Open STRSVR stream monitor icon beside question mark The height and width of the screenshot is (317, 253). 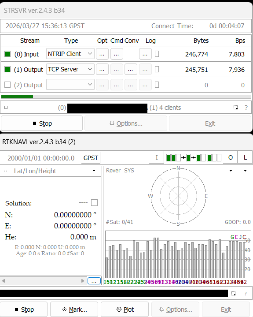pyautogui.click(x=236, y=107)
